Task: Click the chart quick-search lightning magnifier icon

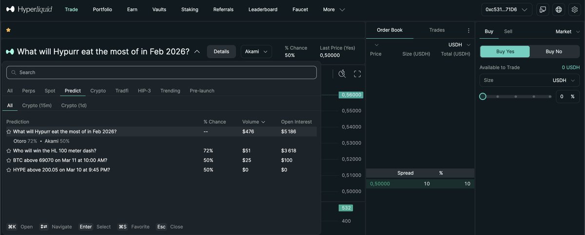Action: [x=342, y=74]
